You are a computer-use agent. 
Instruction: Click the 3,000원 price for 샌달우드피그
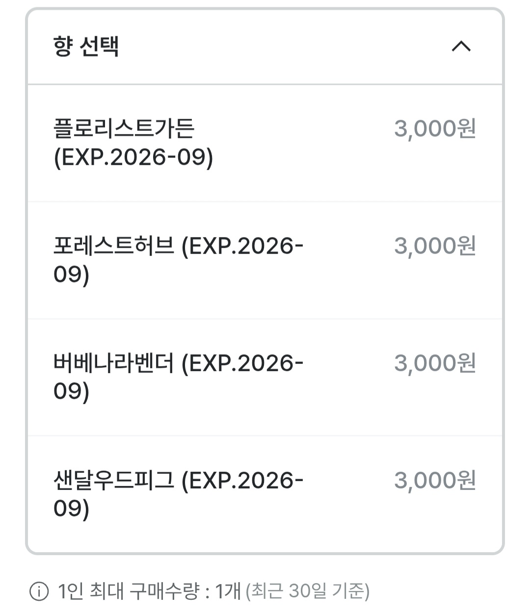pos(435,480)
